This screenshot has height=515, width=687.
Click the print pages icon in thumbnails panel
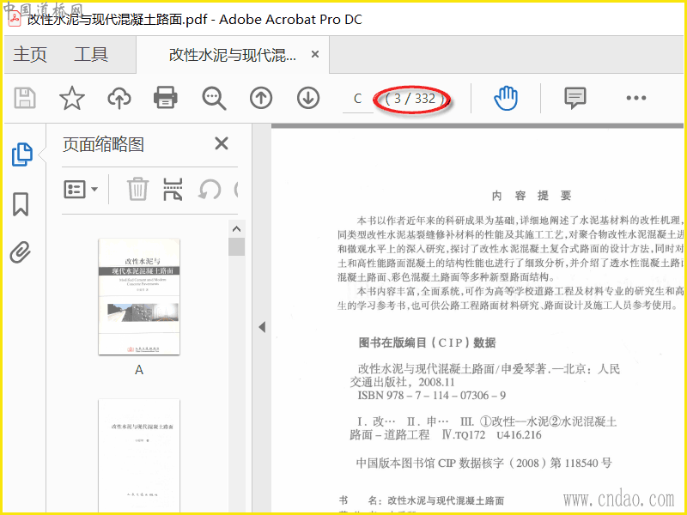point(173,190)
